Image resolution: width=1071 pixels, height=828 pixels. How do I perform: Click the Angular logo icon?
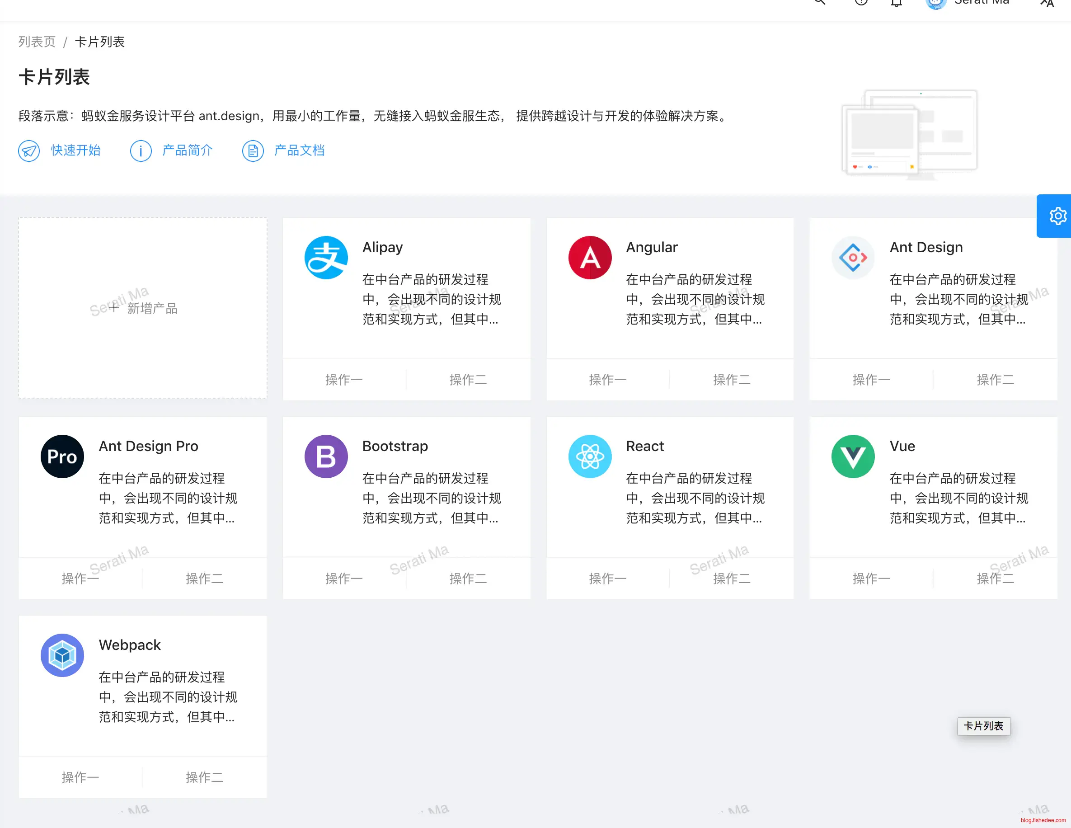[589, 258]
